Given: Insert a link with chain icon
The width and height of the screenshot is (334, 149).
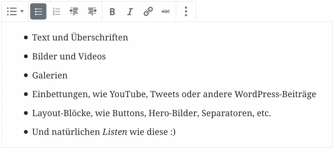Looking at the screenshot, I should [x=148, y=12].
